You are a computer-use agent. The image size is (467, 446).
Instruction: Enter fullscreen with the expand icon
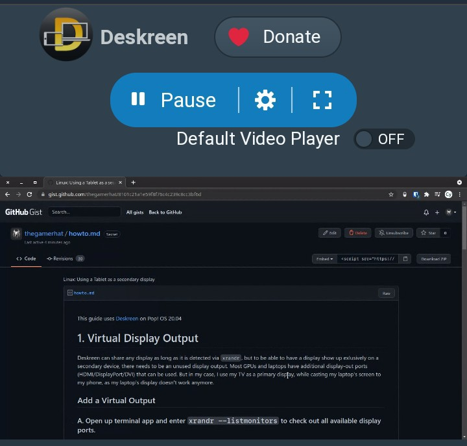coord(322,100)
